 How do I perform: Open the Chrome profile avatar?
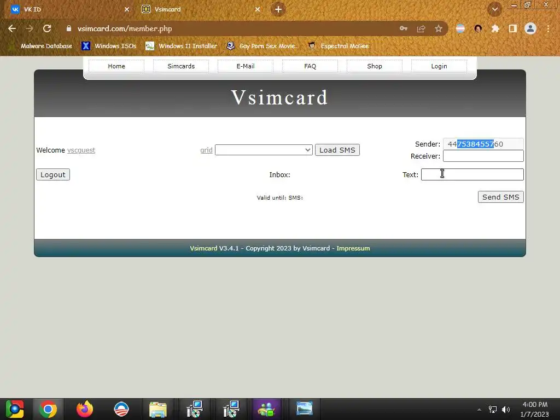(530, 28)
